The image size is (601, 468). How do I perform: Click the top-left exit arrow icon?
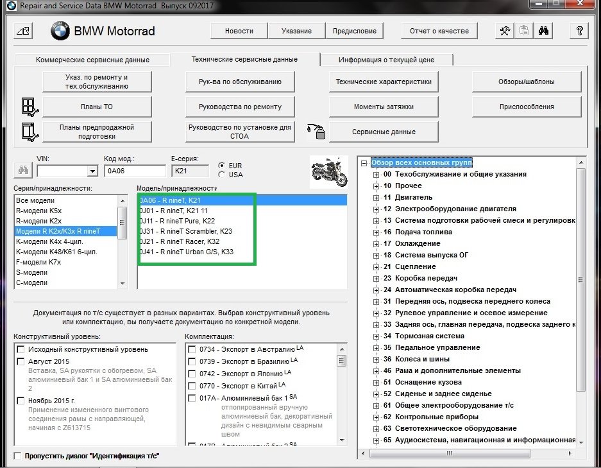point(23,31)
